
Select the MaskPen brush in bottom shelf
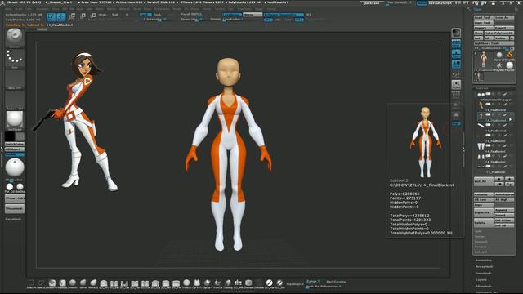(52, 283)
